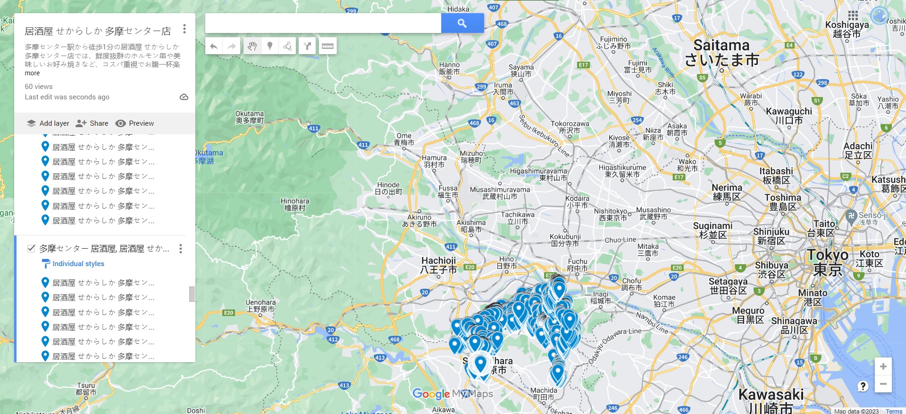
Task: Choose the Select items hand tool
Action: click(252, 46)
